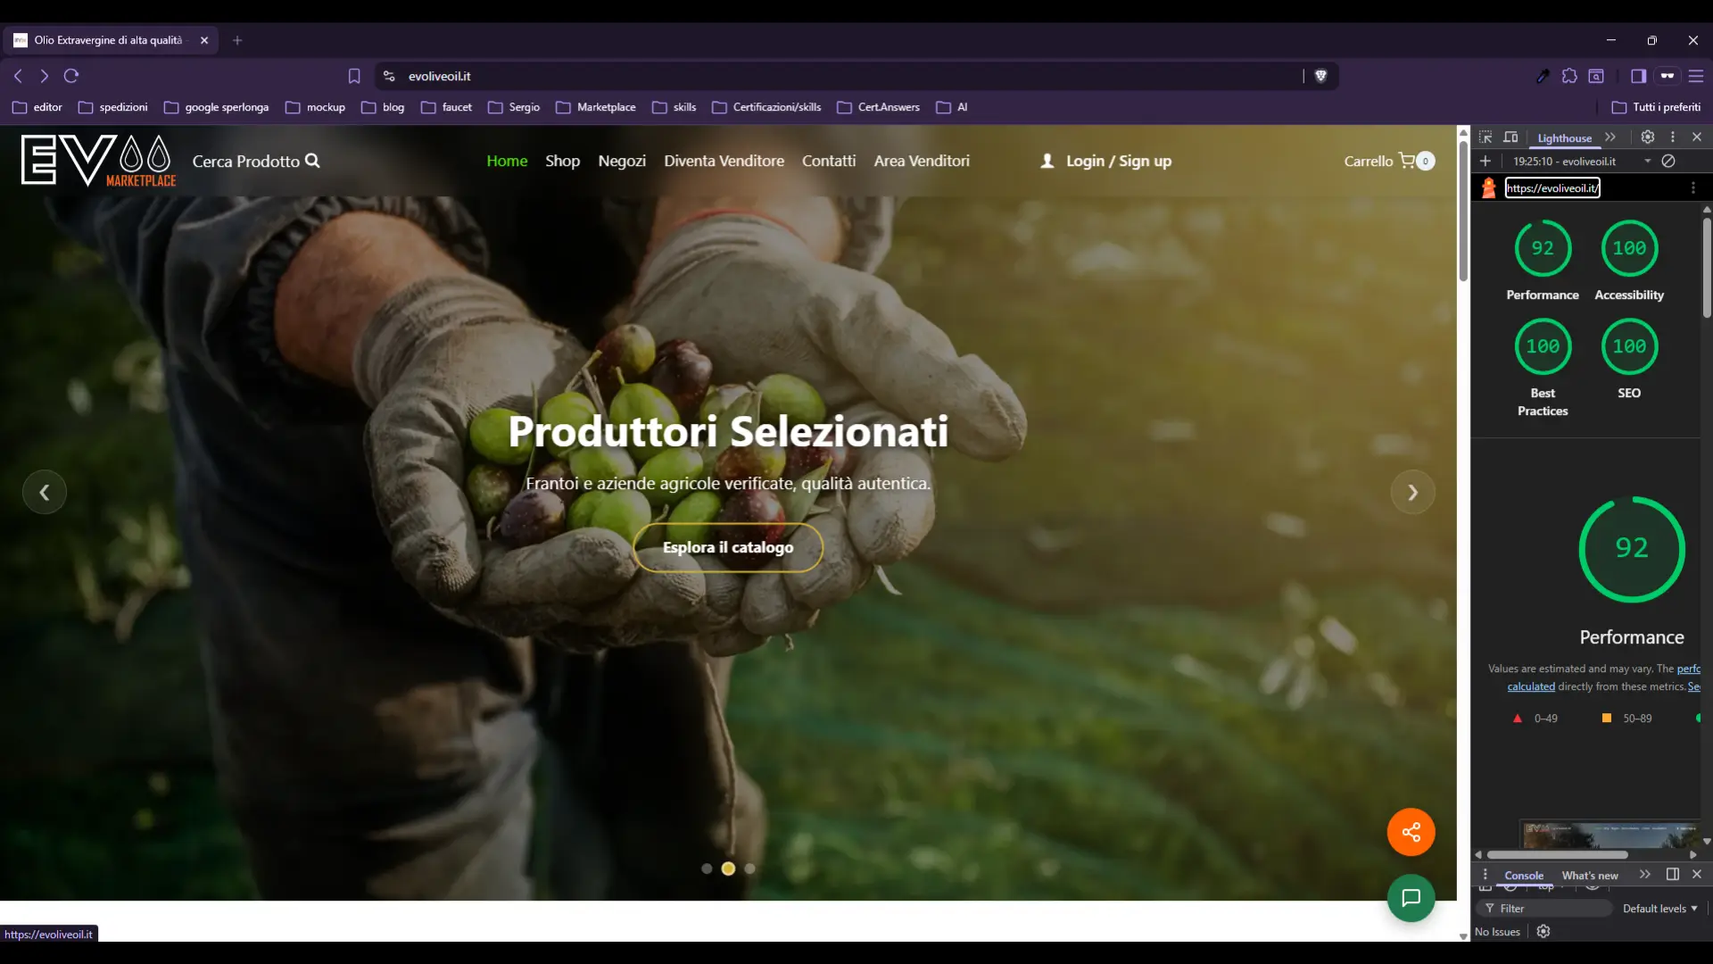Open the Negozi nav item
Viewport: 1713px width, 964px height.
coord(622,162)
